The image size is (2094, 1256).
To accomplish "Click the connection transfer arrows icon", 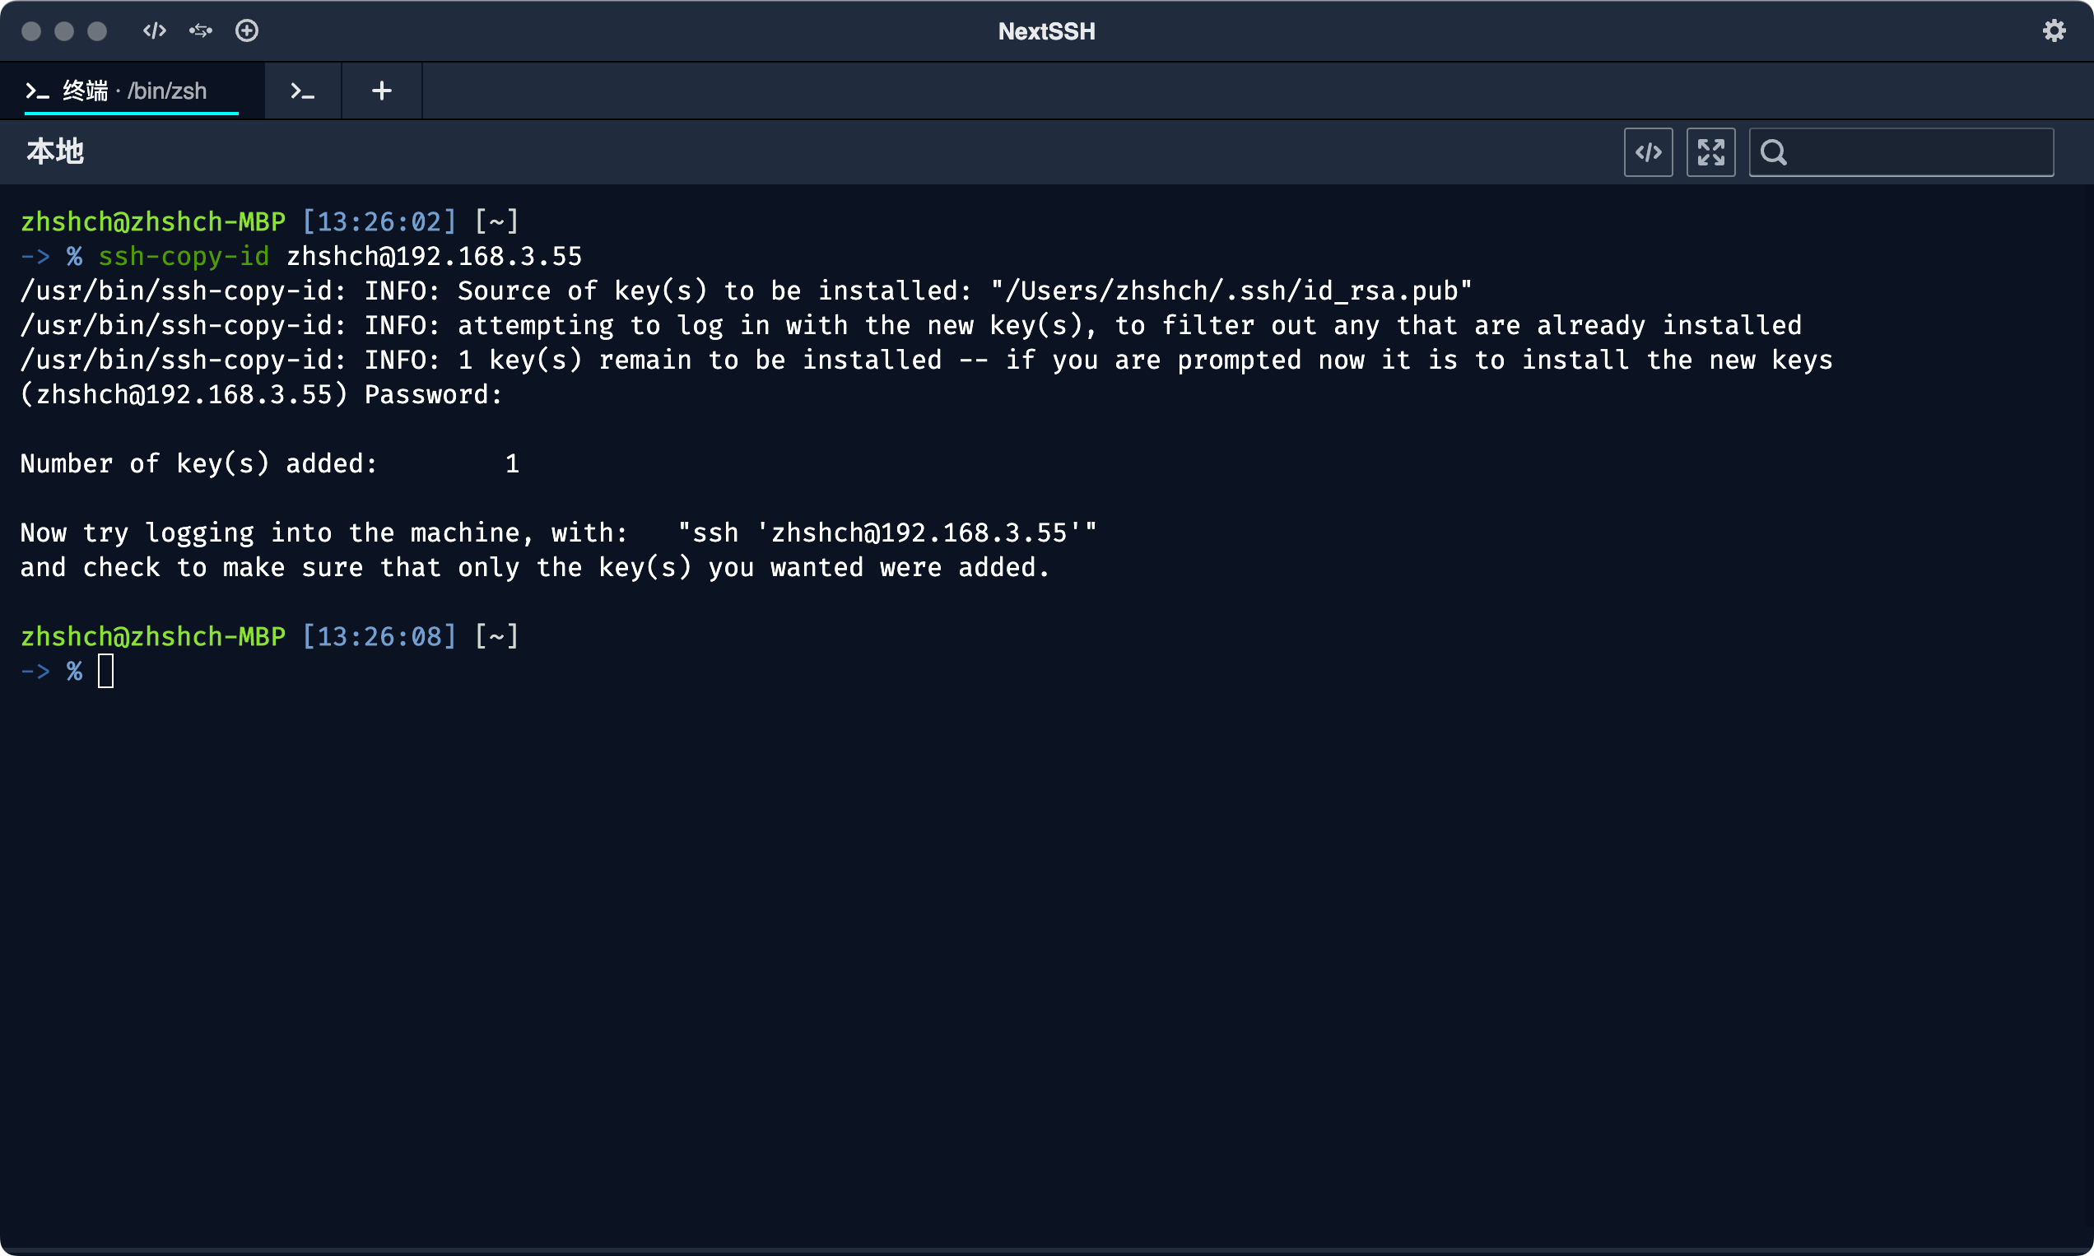I will coord(201,31).
